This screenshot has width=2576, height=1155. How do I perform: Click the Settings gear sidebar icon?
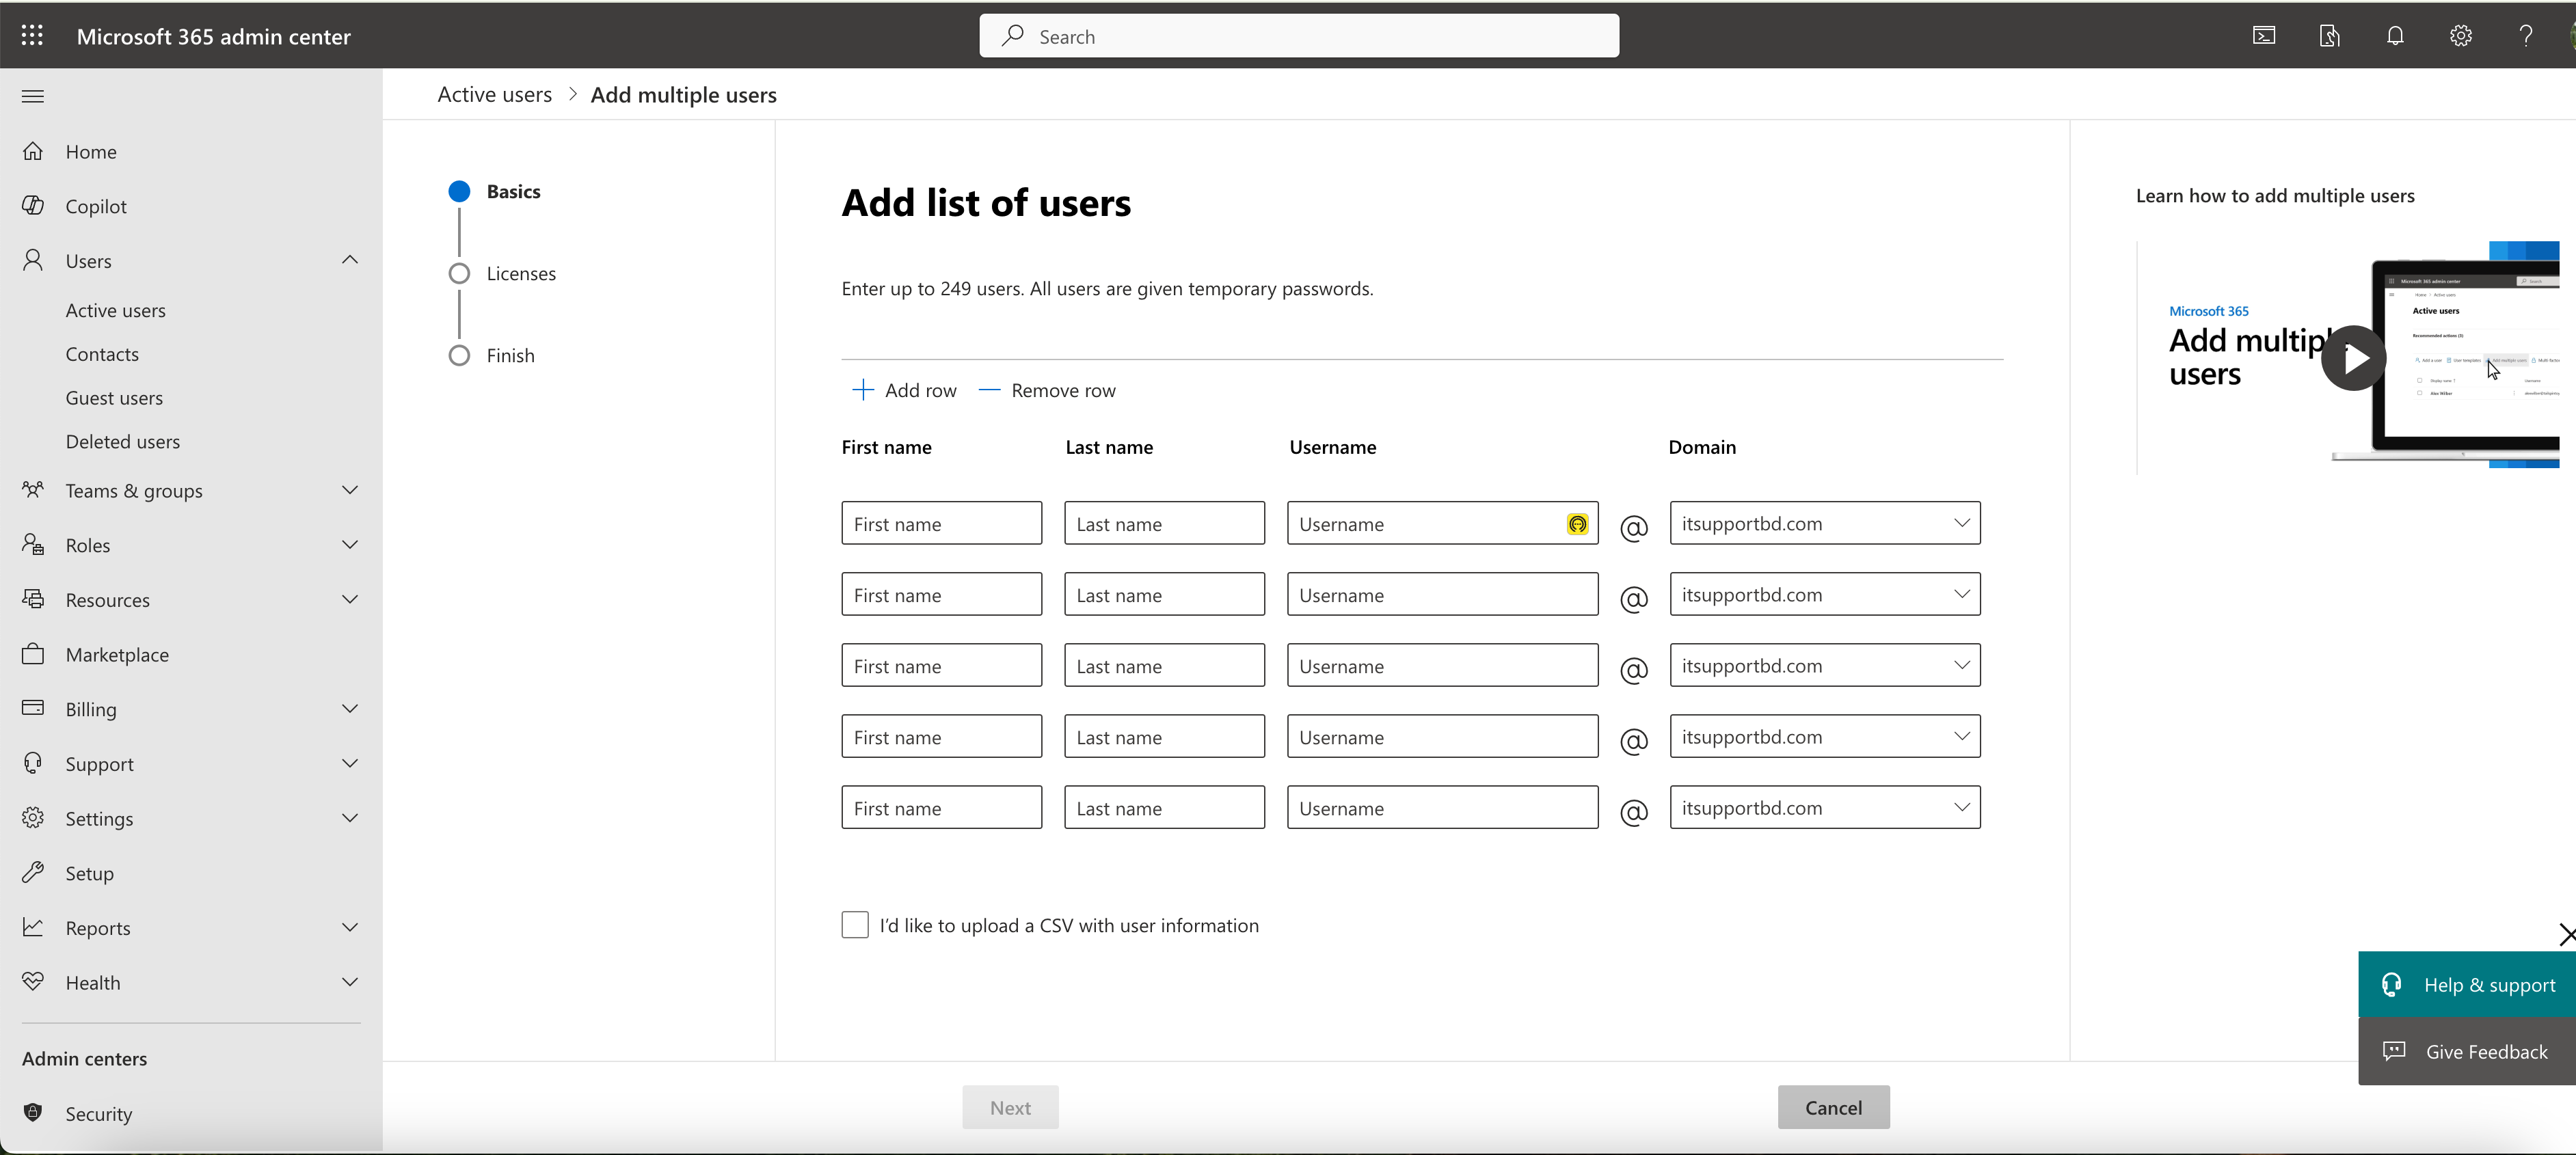tap(33, 818)
